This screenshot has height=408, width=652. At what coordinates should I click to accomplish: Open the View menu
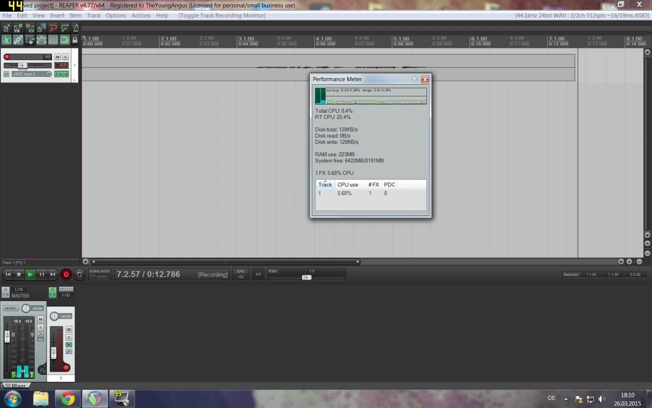(39, 15)
